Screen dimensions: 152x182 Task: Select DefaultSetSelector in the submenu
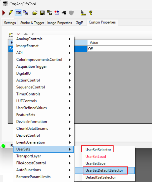pos(105,177)
